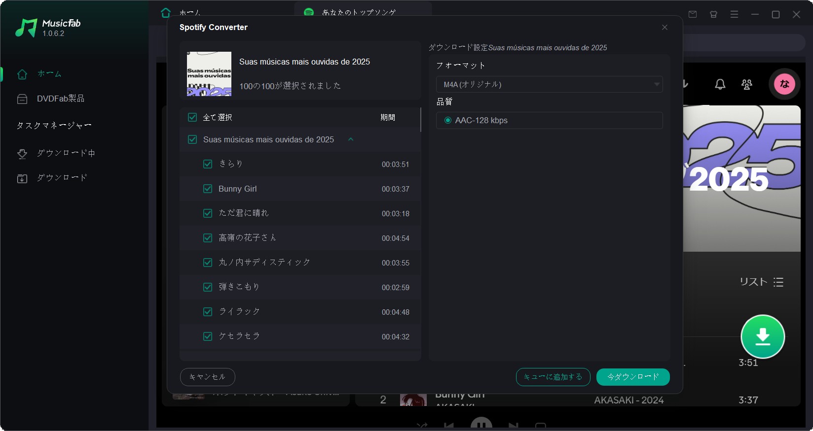The height and width of the screenshot is (431, 813).
Task: Uncheck the 高嶺の花子さん track
Action: click(x=208, y=238)
